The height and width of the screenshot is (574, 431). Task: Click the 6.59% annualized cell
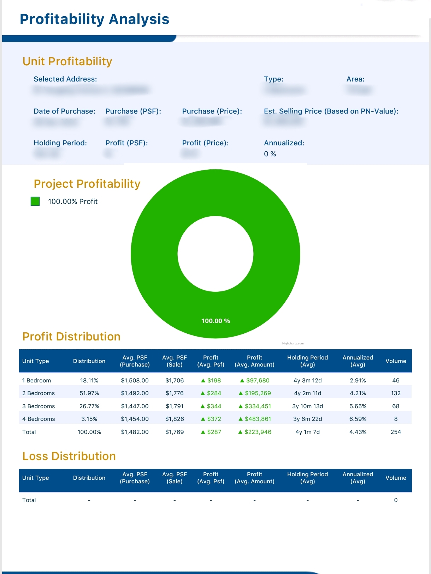(358, 419)
